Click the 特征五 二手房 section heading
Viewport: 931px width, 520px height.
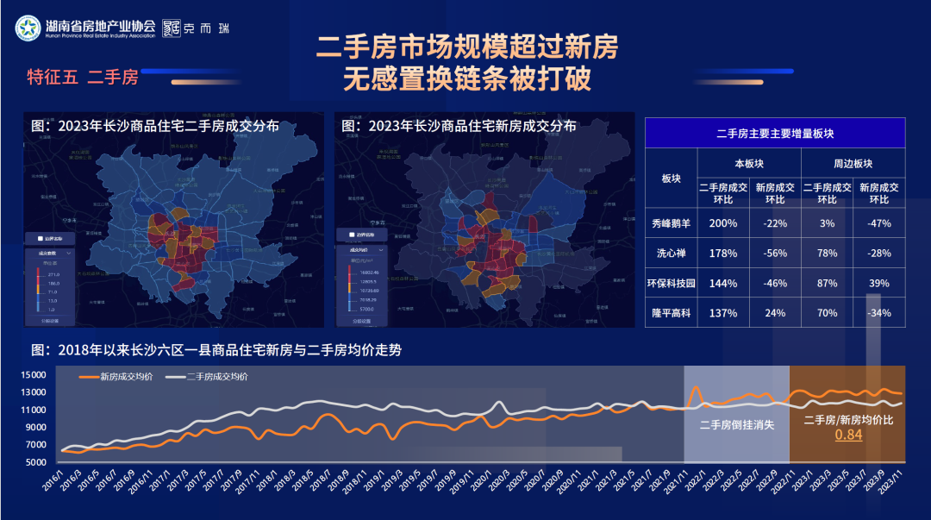[82, 78]
